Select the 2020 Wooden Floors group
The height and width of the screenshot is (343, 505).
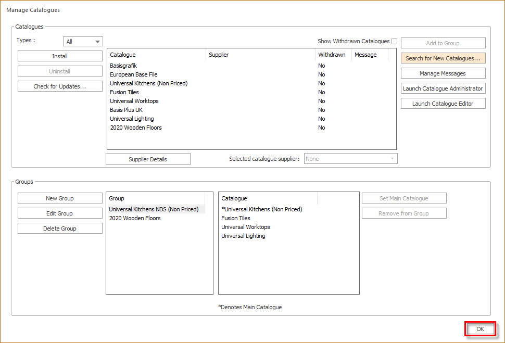pos(134,218)
